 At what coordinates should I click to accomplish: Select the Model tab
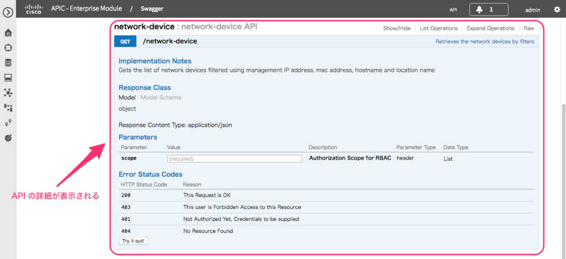click(x=127, y=97)
